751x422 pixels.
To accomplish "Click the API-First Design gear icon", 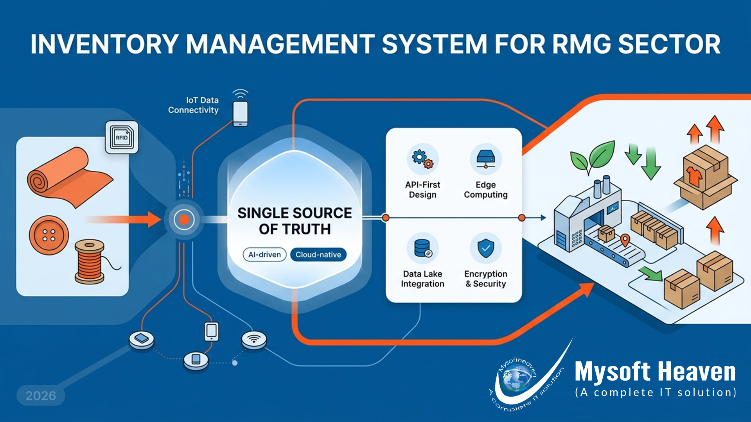I will coord(422,159).
